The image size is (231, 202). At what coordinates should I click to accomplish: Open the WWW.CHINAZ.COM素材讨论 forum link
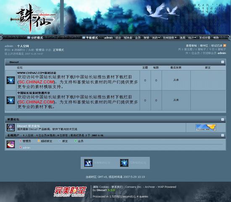click(37, 73)
